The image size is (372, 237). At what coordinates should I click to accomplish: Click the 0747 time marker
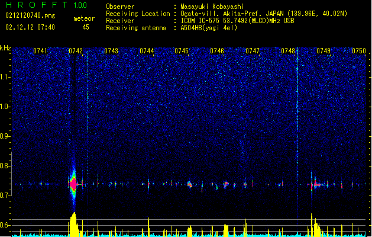coord(253,51)
